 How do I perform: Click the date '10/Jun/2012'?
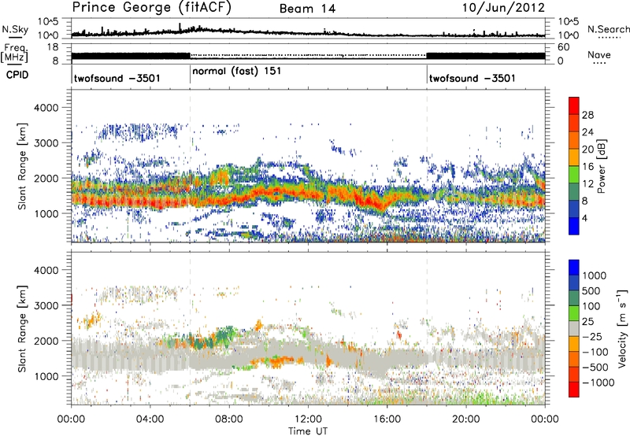point(503,8)
